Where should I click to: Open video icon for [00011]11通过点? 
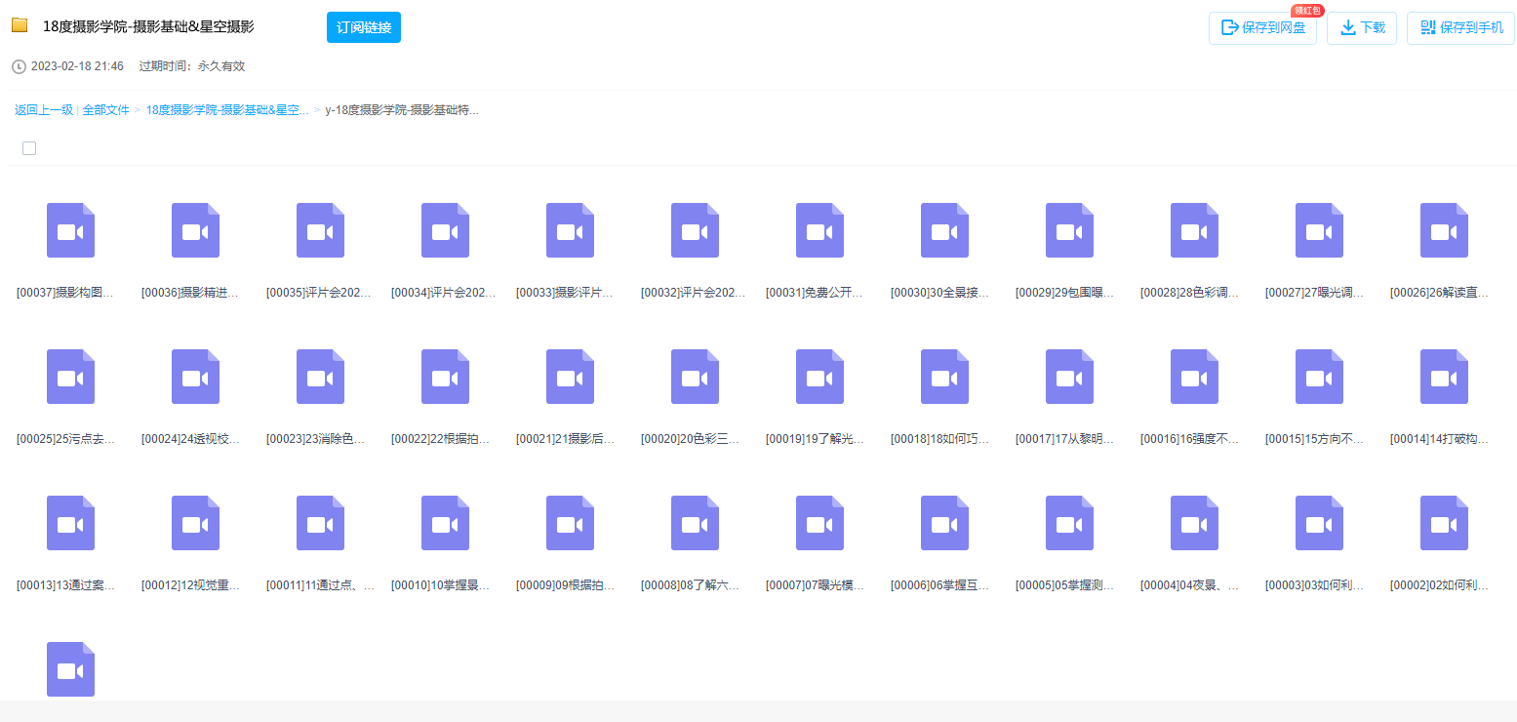(x=320, y=523)
